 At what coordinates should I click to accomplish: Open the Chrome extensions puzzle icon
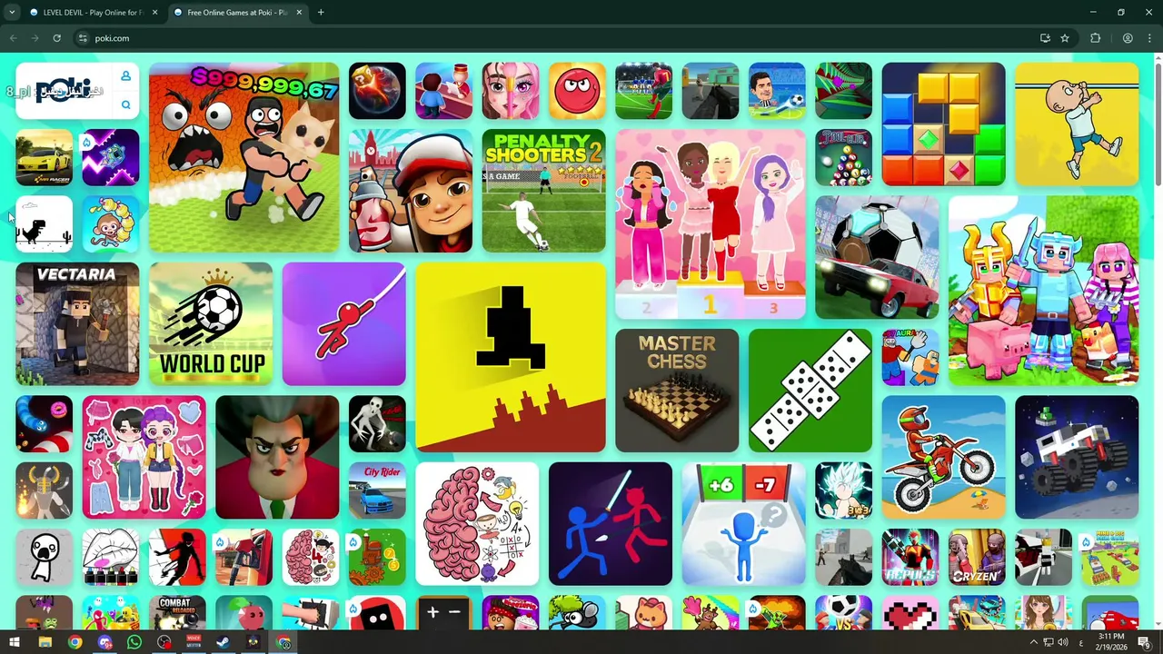pos(1095,38)
